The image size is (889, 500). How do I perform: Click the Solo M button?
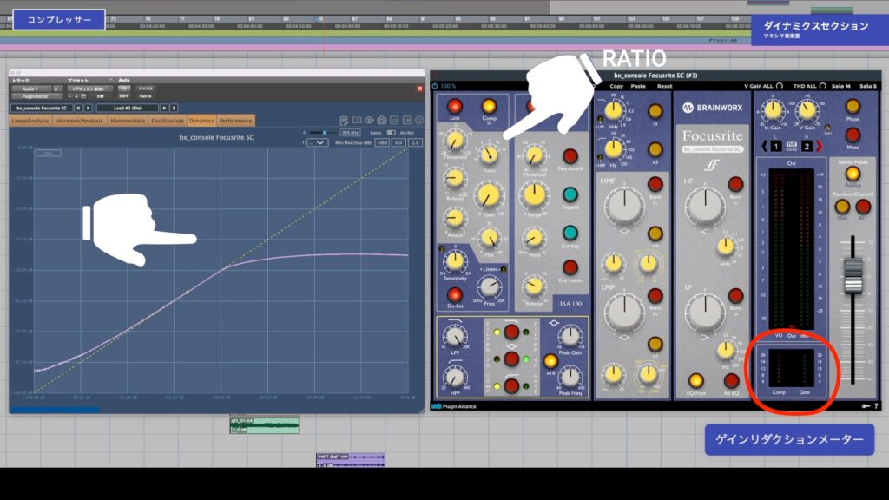[840, 86]
